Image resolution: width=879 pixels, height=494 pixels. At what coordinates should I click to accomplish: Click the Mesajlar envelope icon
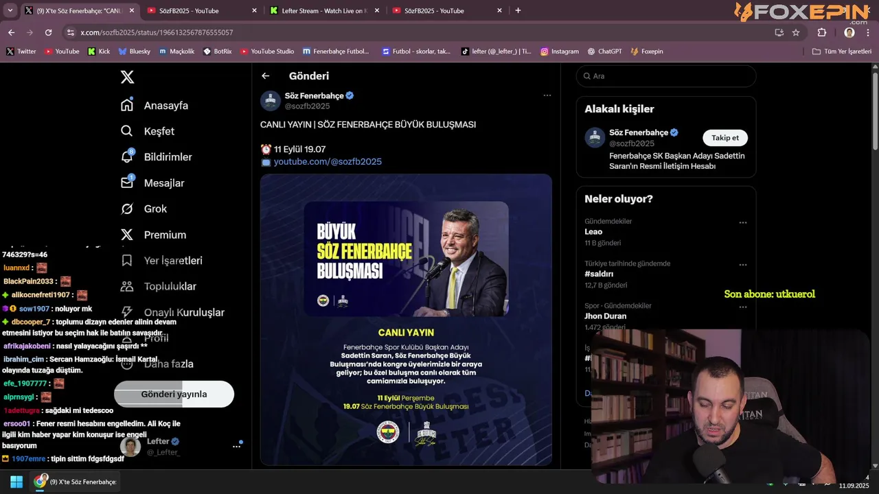(x=127, y=183)
